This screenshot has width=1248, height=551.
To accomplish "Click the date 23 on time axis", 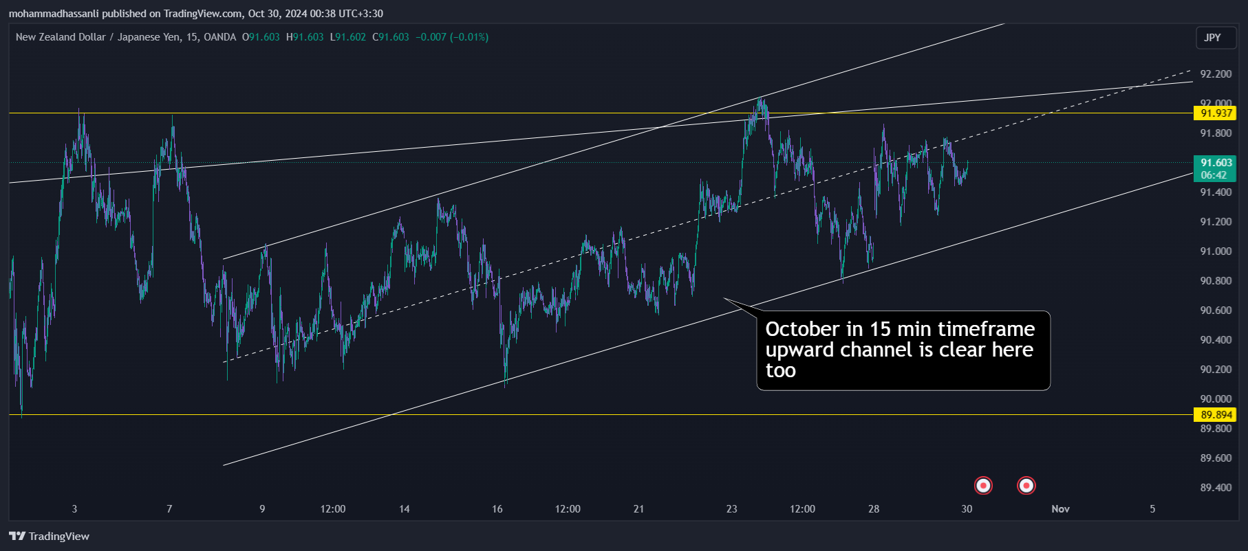I will (x=731, y=509).
